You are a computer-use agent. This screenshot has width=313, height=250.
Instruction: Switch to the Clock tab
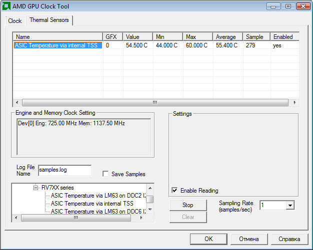click(x=15, y=21)
